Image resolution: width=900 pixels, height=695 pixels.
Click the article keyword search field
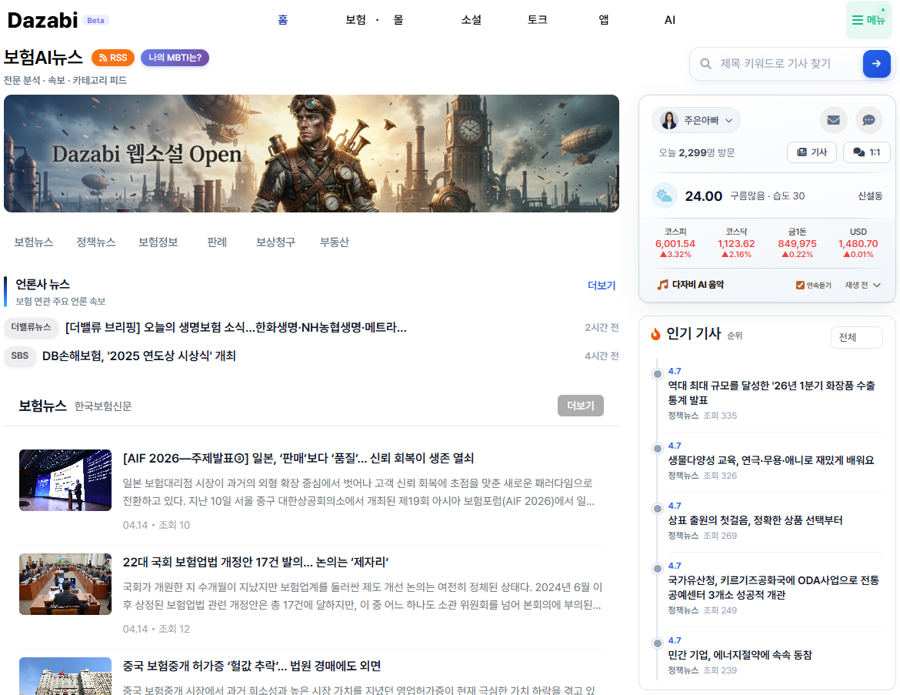785,64
